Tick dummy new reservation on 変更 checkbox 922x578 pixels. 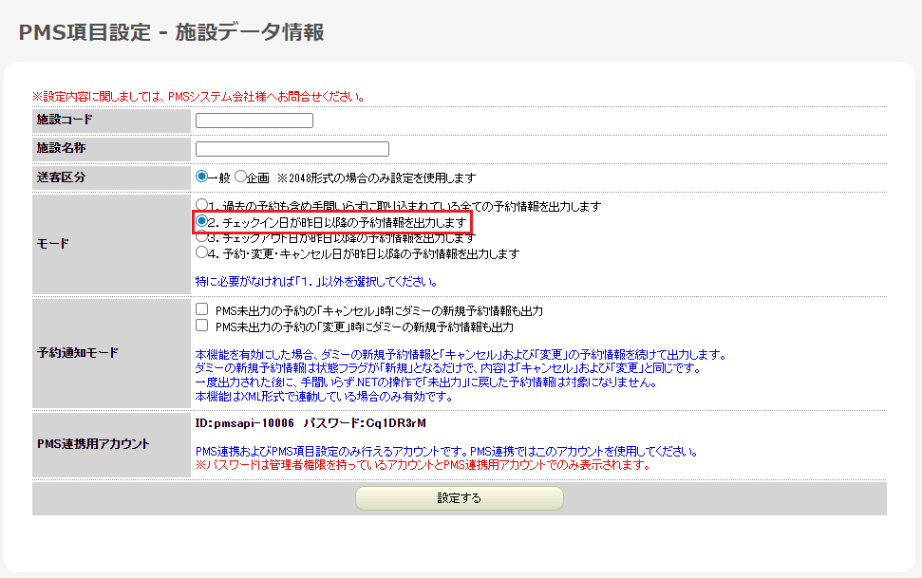click(x=201, y=326)
